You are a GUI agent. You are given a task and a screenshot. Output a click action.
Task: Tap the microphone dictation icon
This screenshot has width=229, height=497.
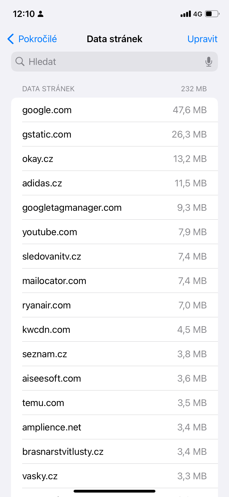(209, 62)
